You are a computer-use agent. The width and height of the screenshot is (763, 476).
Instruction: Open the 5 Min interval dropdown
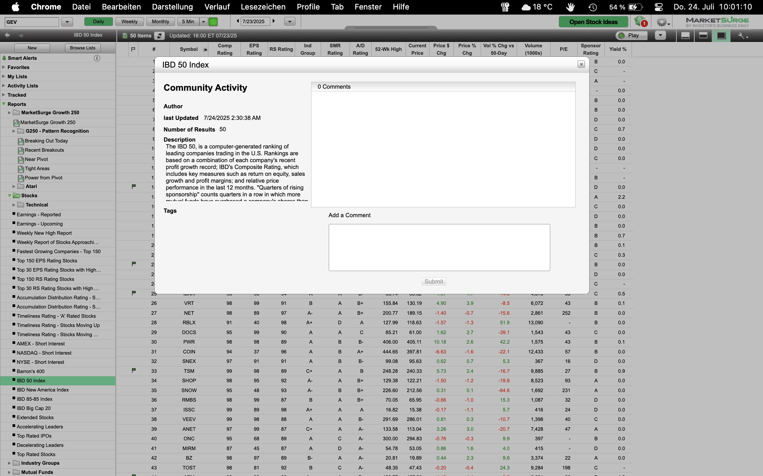[204, 21]
